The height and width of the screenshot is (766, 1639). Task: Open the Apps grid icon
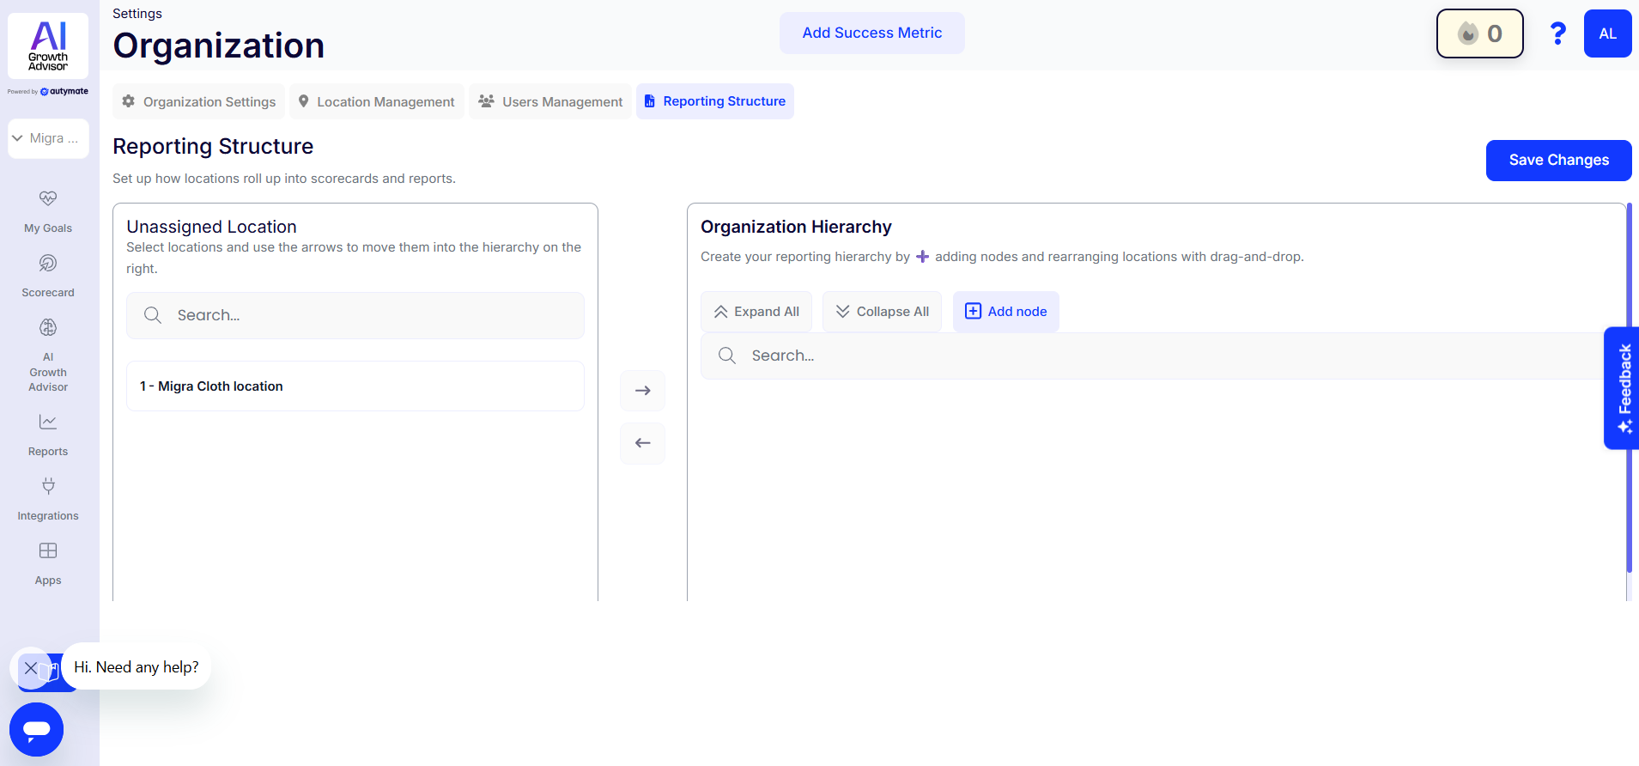48,550
